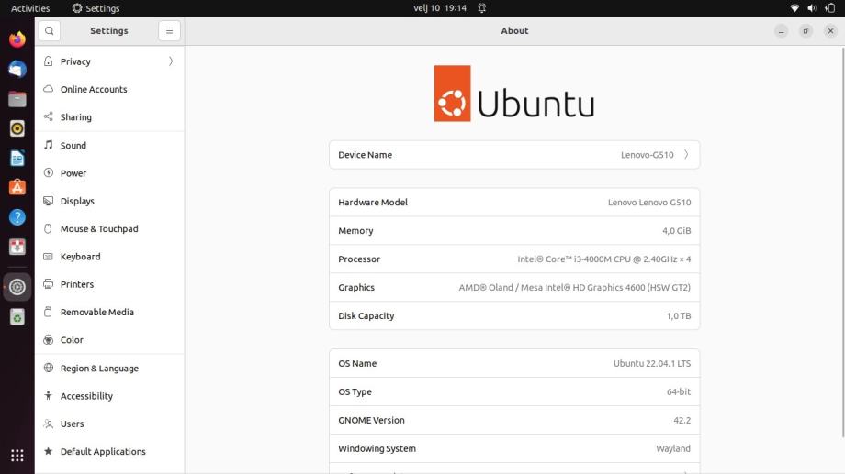Click the Default Applications entry

tap(103, 451)
